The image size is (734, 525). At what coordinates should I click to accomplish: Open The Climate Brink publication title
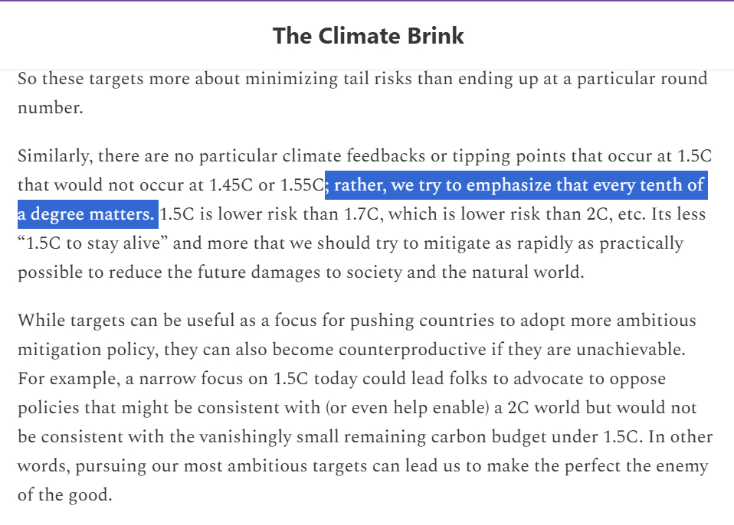click(x=368, y=36)
